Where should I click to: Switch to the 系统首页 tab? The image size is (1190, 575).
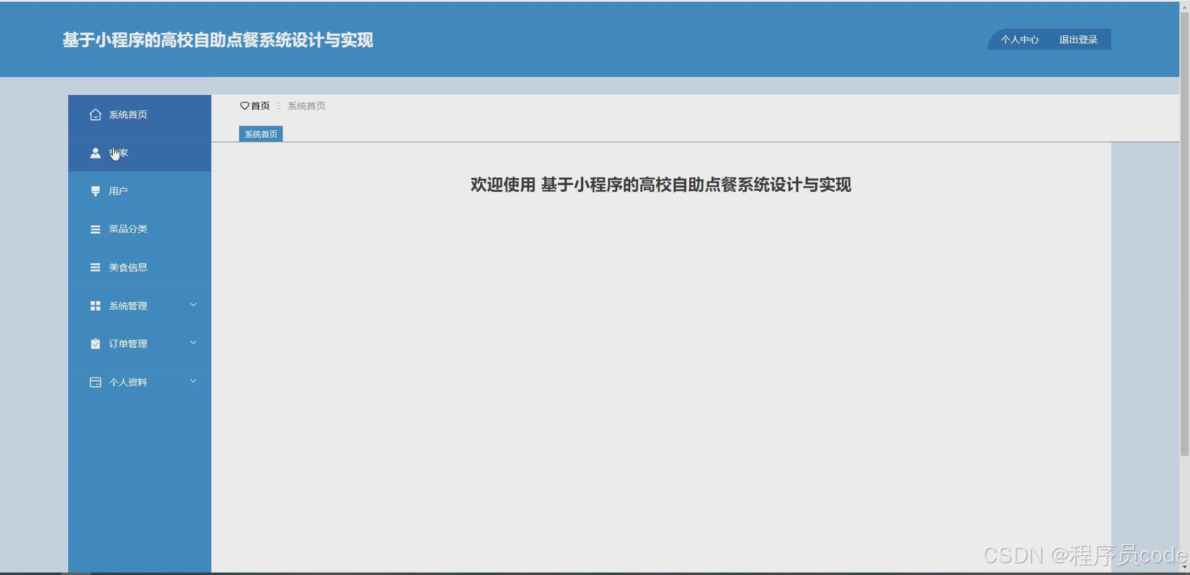260,134
